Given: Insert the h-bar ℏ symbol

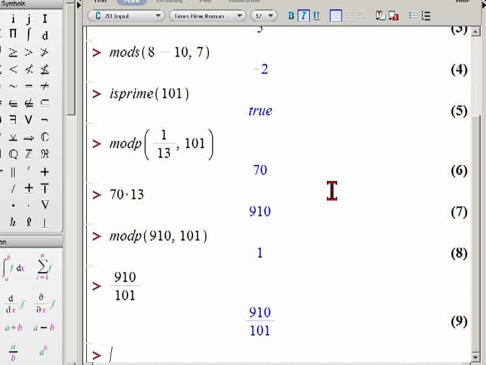Looking at the screenshot, I should (13, 222).
